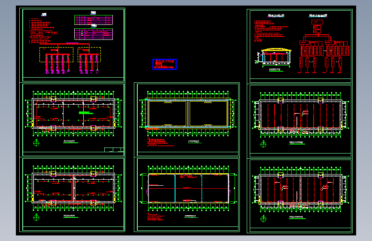Image resolution: width=372 pixels, height=241 pixels.
Task: Click the lower magenta table in top-left sheet
Action: coord(94,34)
